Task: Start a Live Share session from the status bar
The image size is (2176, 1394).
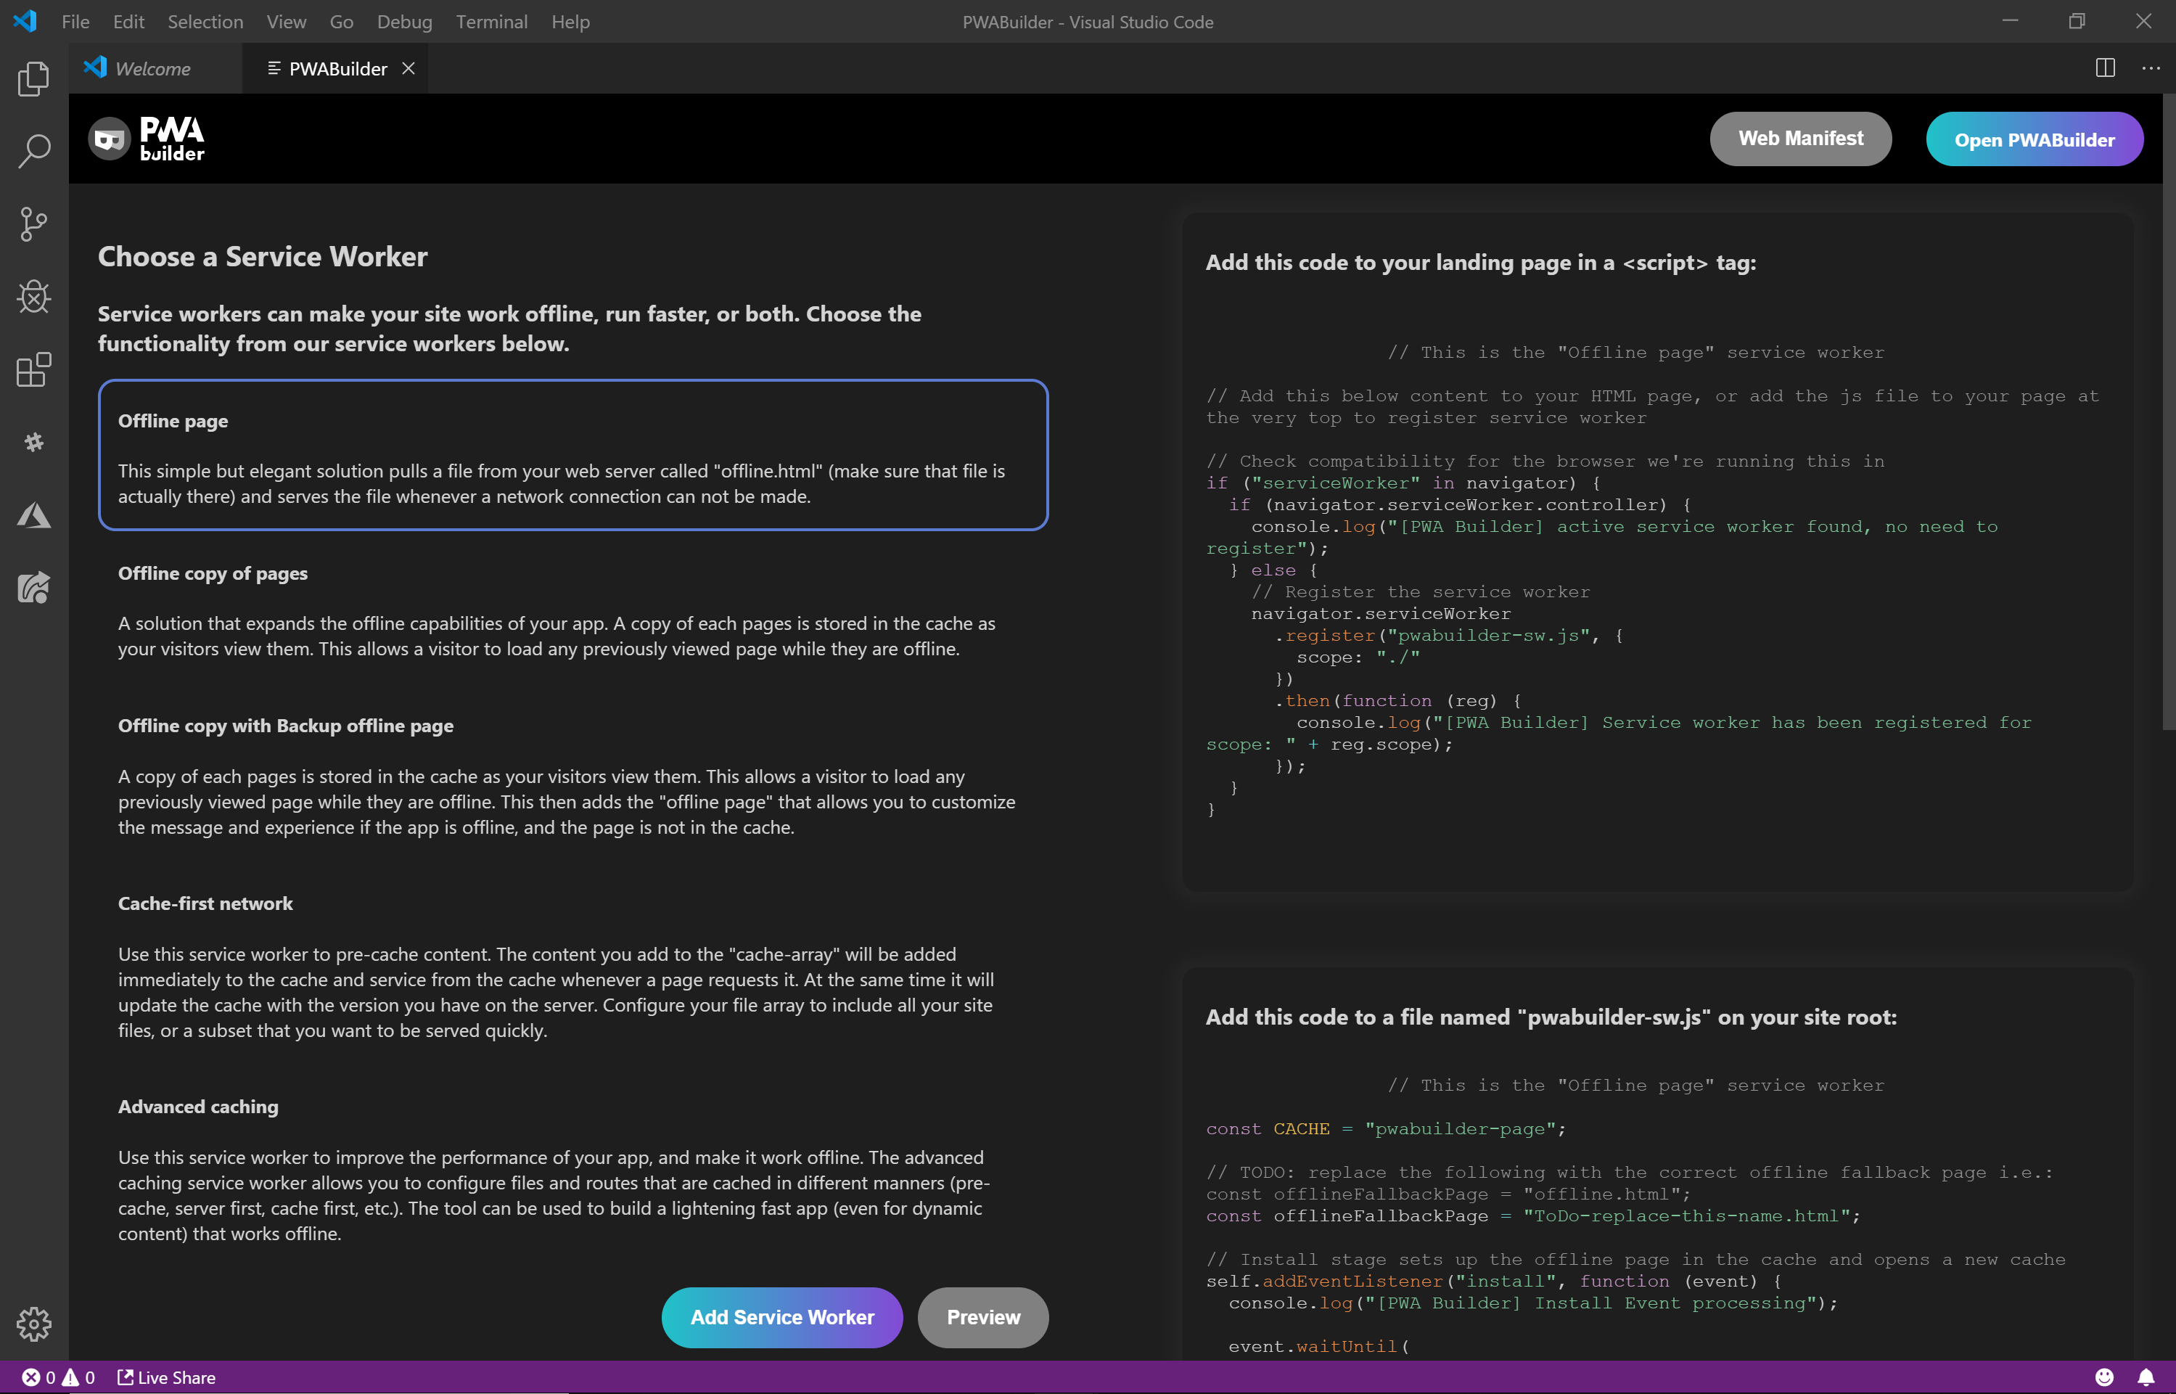Action: pos(167,1377)
